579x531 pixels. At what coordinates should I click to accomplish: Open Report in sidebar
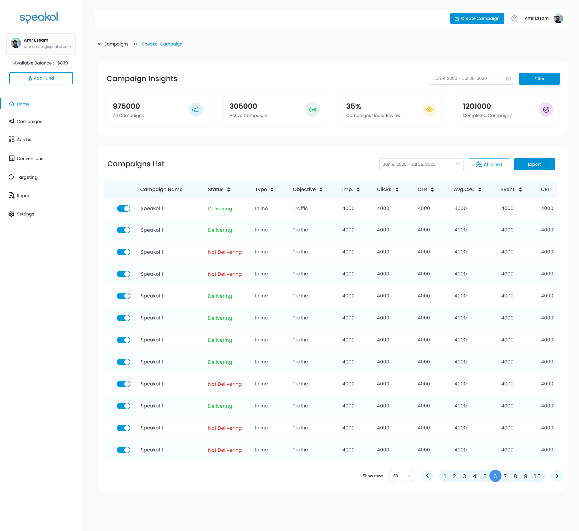coord(20,196)
